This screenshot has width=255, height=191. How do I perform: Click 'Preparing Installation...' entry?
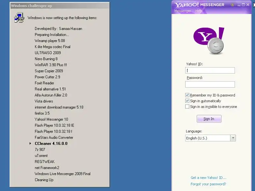click(52, 35)
